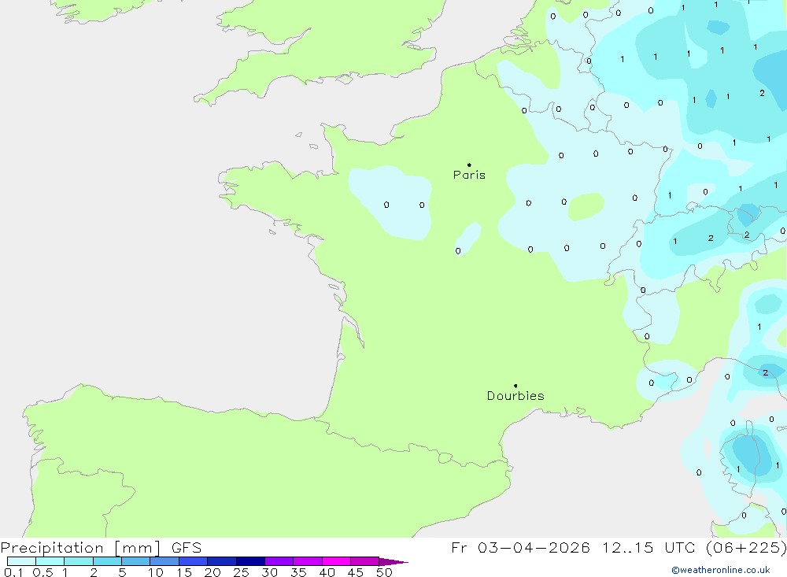Viewport: 787px width, 577px height.
Task: Pick the 45–50 mm legend swatch
Action: click(364, 561)
